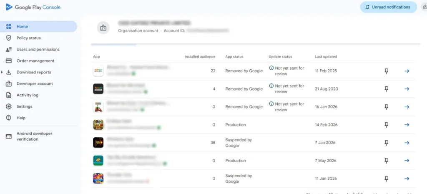Open app updated 11 Jan 2026 via arrow

(x=407, y=179)
